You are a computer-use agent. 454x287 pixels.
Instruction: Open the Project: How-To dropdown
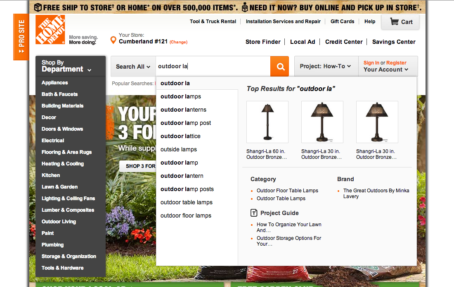[326, 66]
